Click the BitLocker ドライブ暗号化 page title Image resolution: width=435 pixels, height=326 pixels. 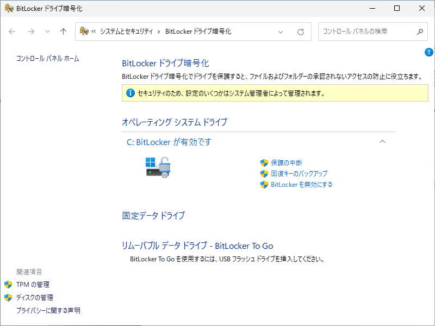pyautogui.click(x=165, y=64)
